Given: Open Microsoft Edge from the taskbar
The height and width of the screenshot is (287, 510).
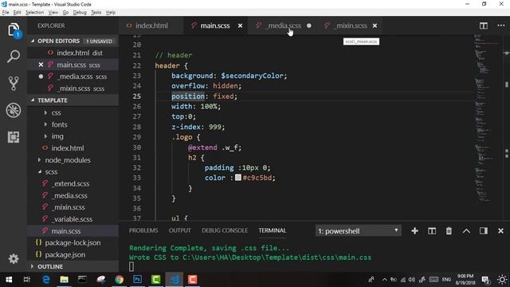Looking at the screenshot, I should tap(46, 280).
